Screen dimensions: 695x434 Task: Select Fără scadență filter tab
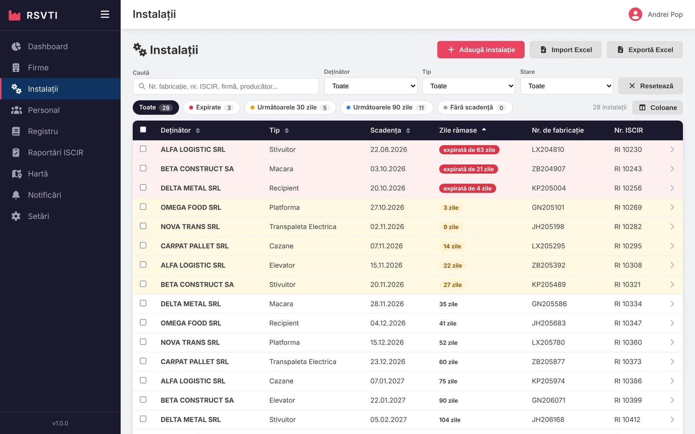tap(475, 108)
